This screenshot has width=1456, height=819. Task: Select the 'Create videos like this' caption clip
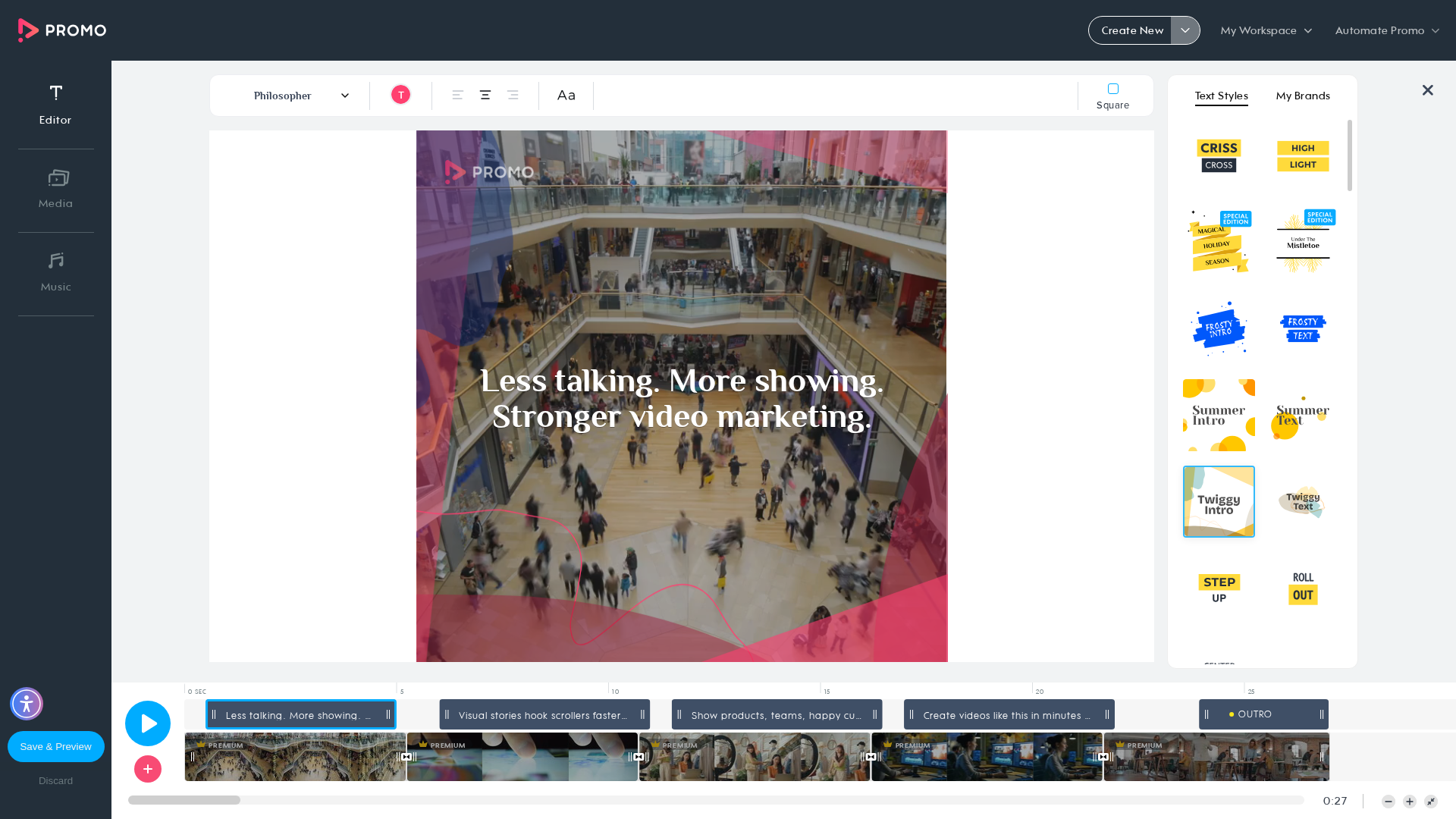click(1009, 714)
